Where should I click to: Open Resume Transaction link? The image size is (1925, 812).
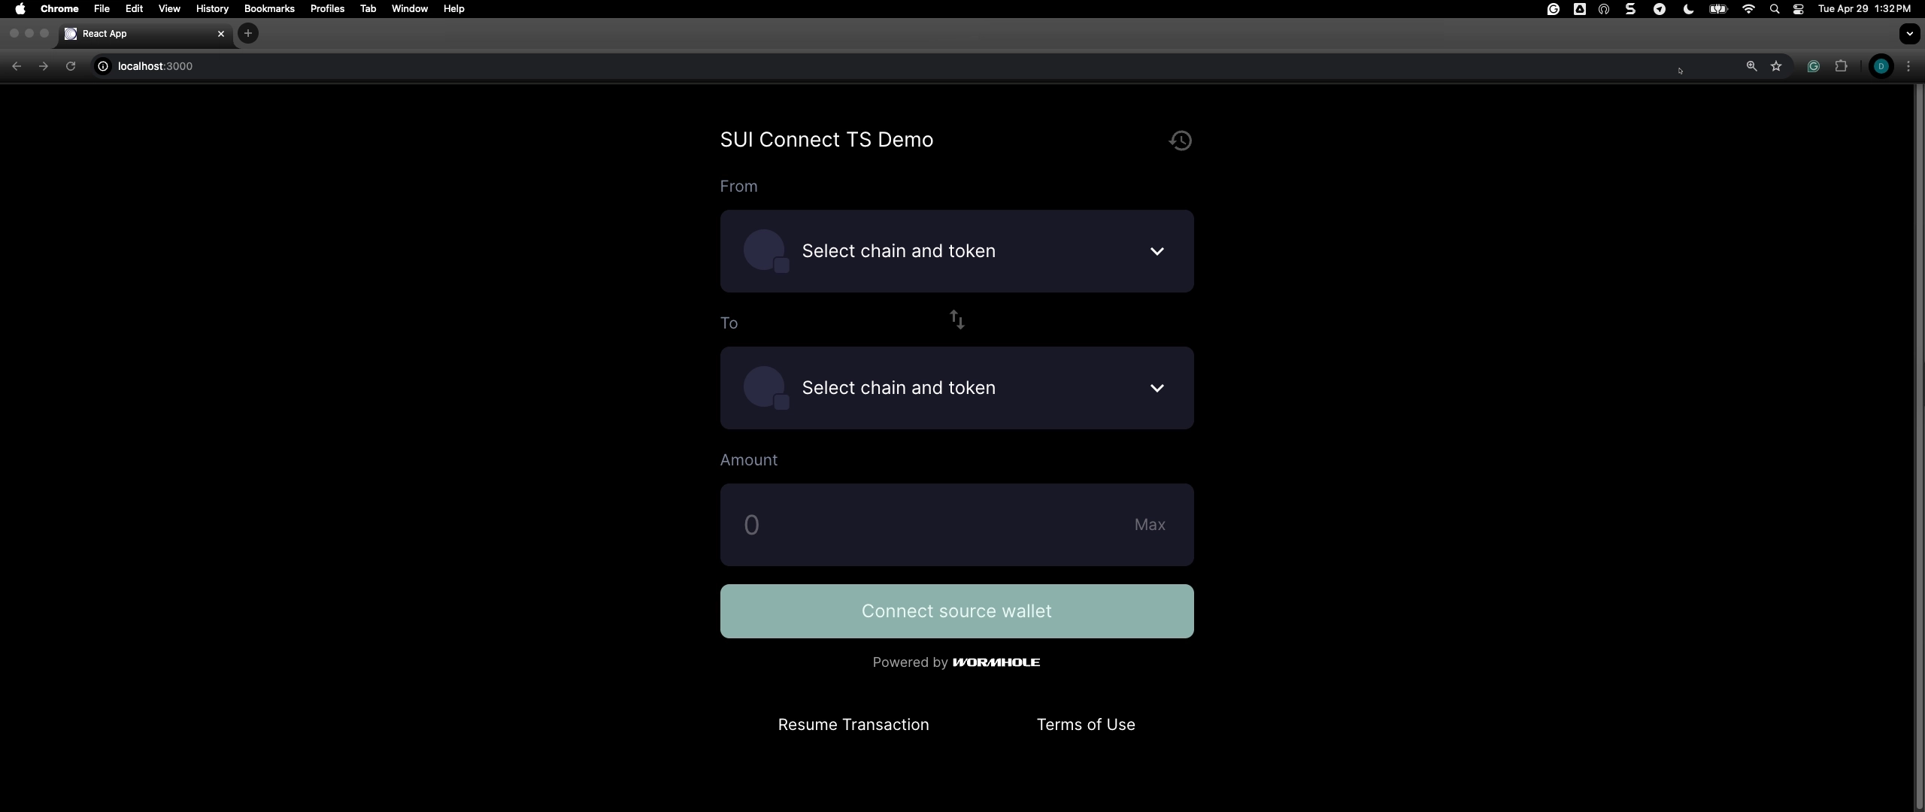pyautogui.click(x=853, y=725)
